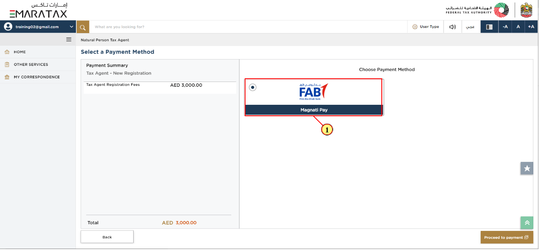Viewport: 540px width, 251px height.
Task: Click 'Tax Agent - New Registration' text
Action: 119,73
